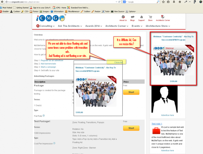Click Start for Test Package1
The height and width of the screenshot is (154, 203).
click(131, 128)
